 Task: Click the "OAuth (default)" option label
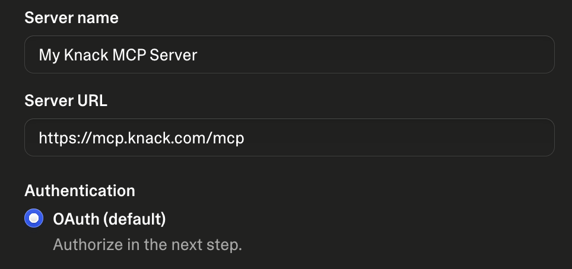(x=109, y=219)
